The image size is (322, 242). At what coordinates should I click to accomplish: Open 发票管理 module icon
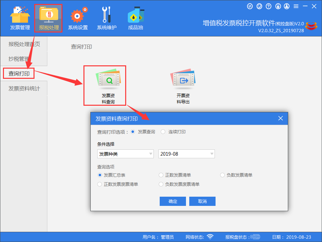click(20, 18)
